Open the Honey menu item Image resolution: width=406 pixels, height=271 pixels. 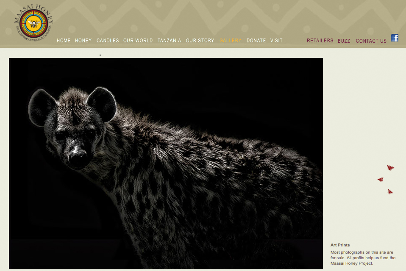83,41
